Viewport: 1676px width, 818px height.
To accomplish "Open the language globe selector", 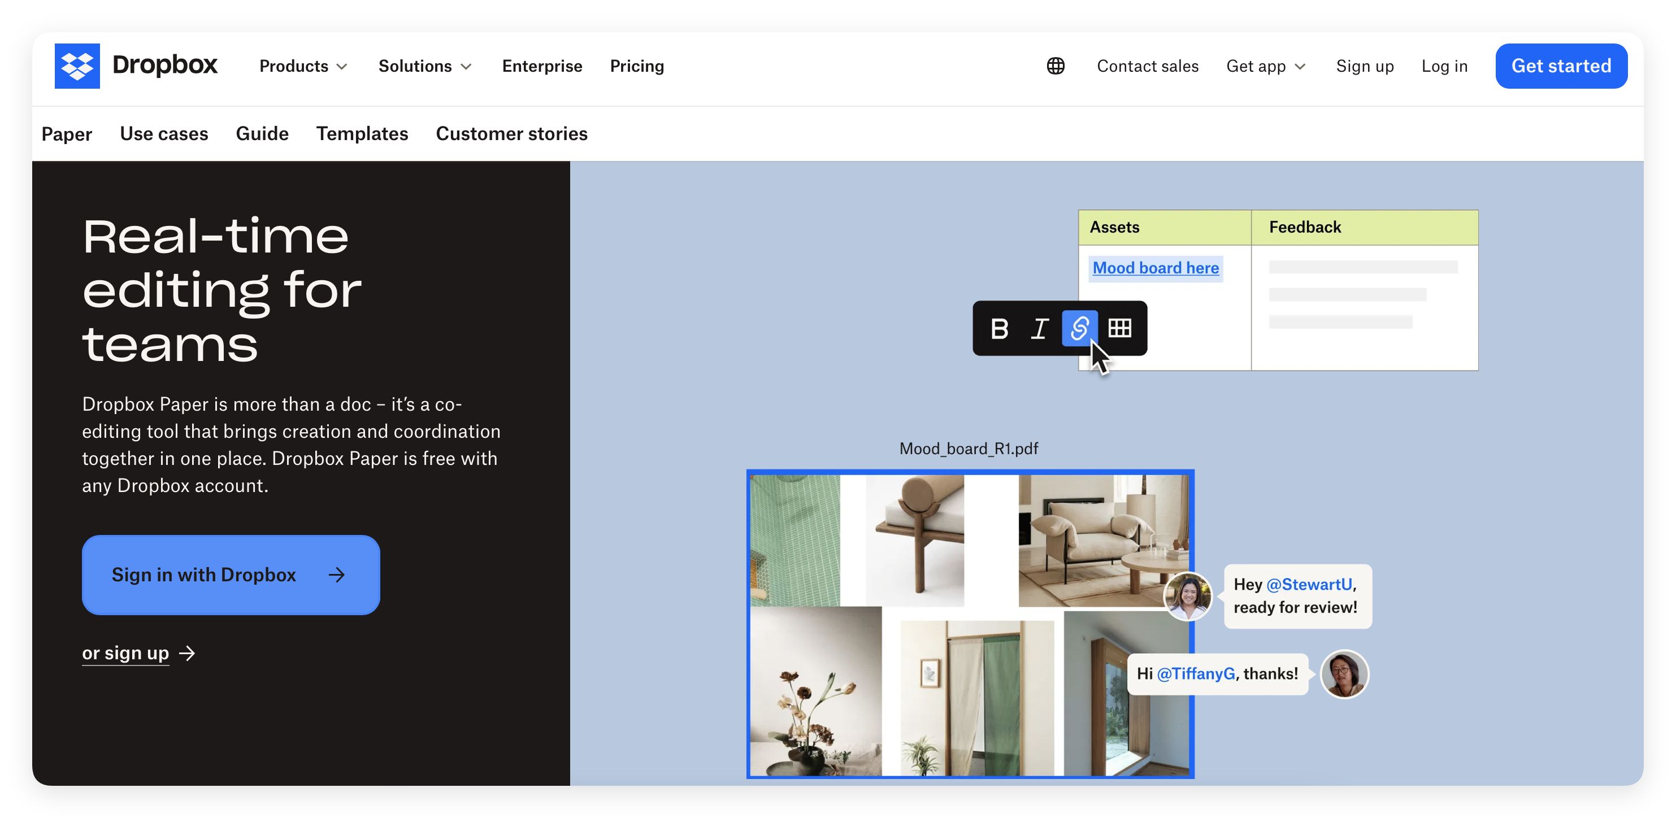I will (1056, 66).
